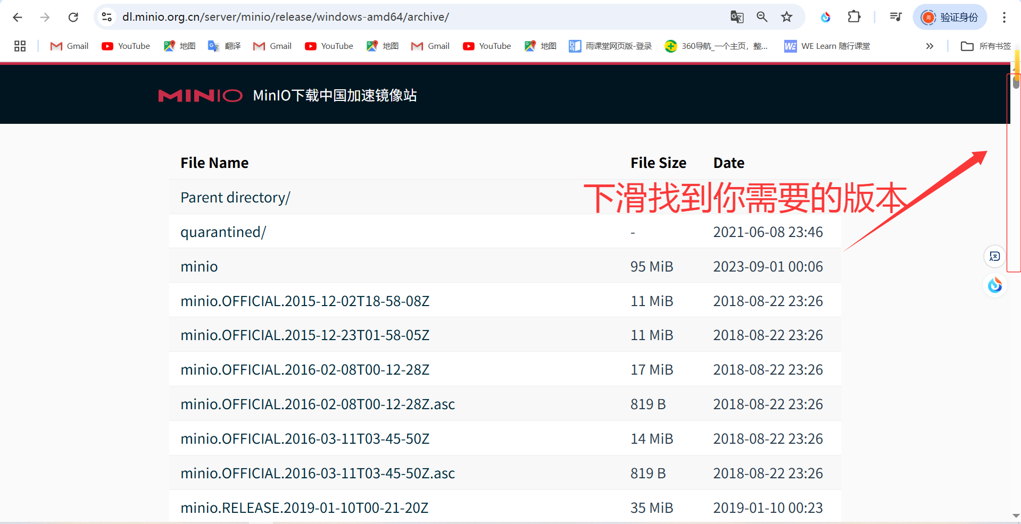Click the 17 MiB size cell
Screen dimensions: 1021x524
(652, 370)
